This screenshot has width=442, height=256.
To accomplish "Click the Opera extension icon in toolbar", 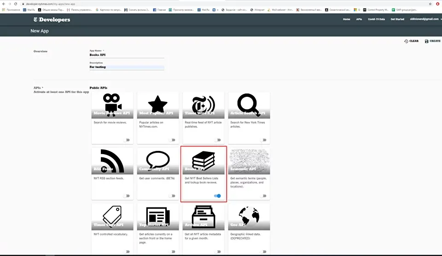I will tap(437, 4).
